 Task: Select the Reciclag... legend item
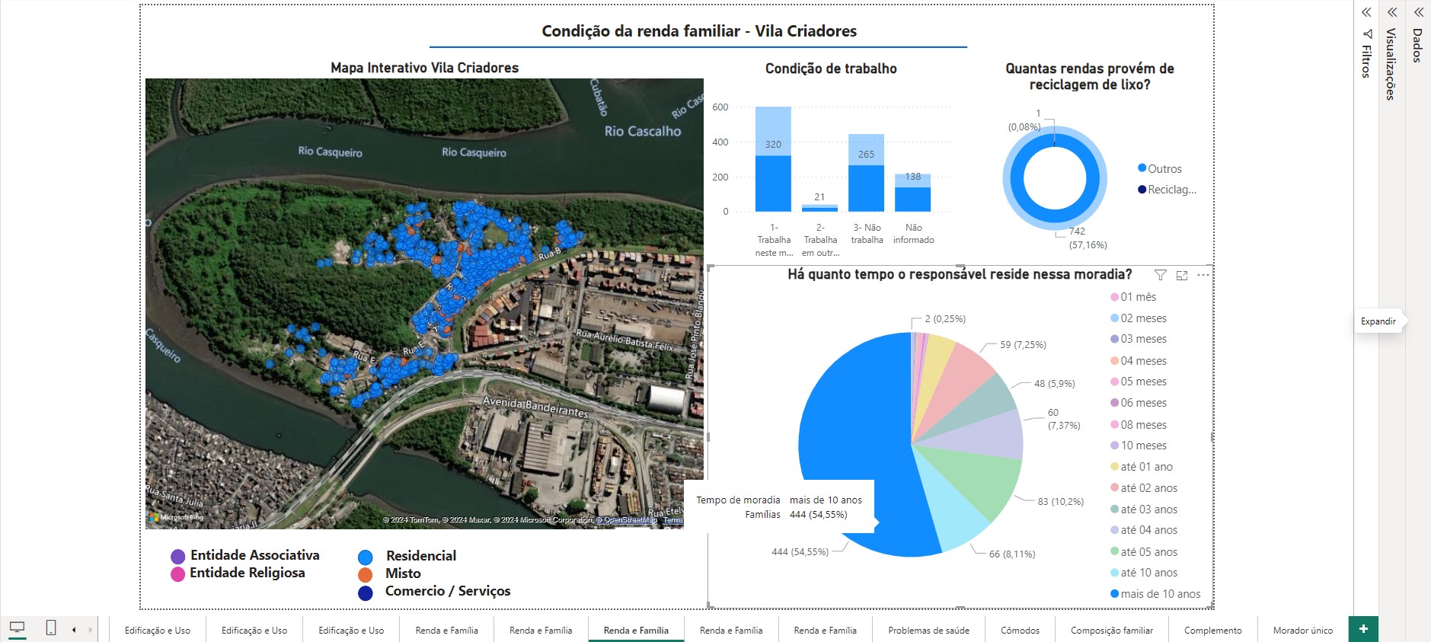[1167, 190]
